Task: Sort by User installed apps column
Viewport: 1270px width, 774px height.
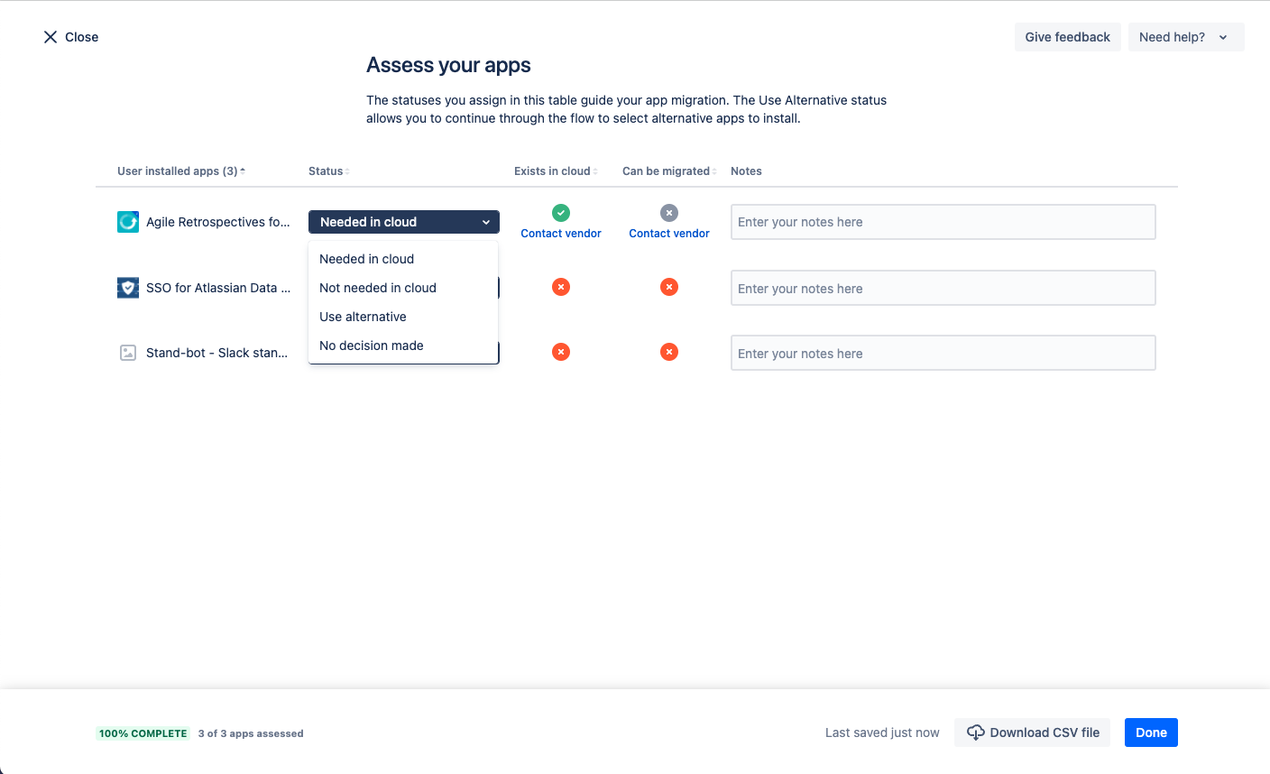Action: click(181, 171)
